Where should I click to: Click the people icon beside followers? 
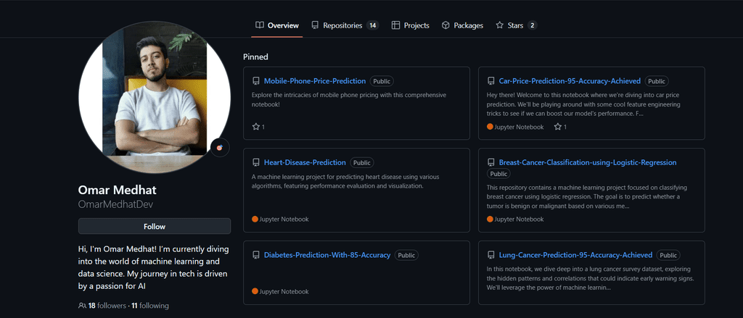coord(82,306)
